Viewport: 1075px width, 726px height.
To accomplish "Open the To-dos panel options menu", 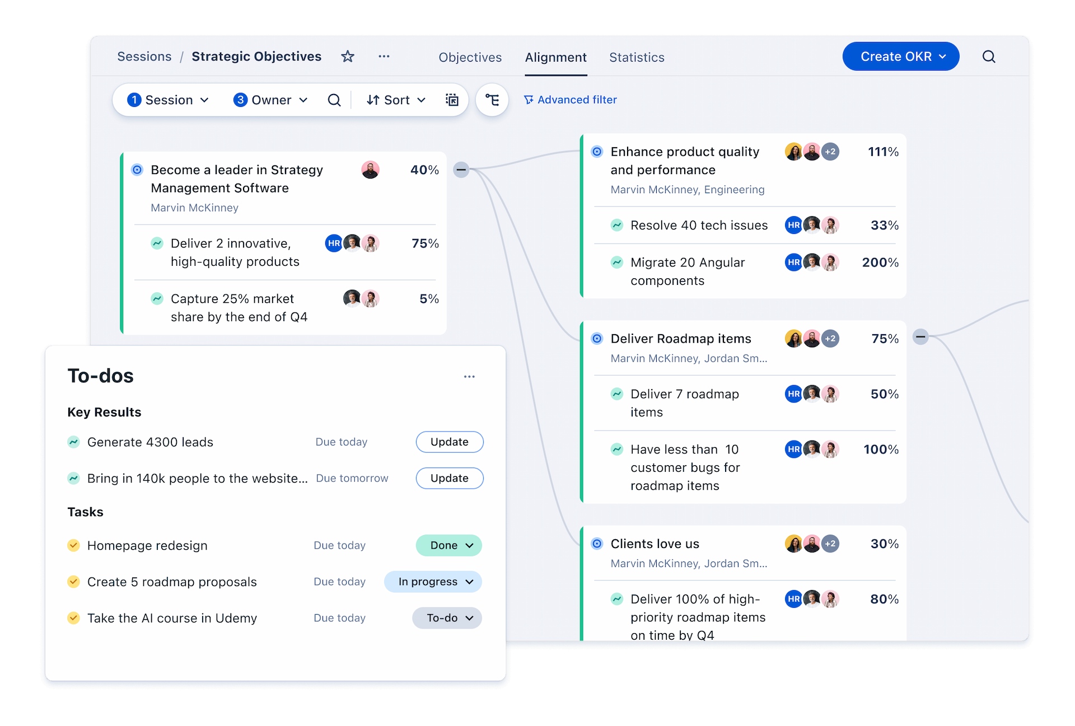I will (469, 377).
